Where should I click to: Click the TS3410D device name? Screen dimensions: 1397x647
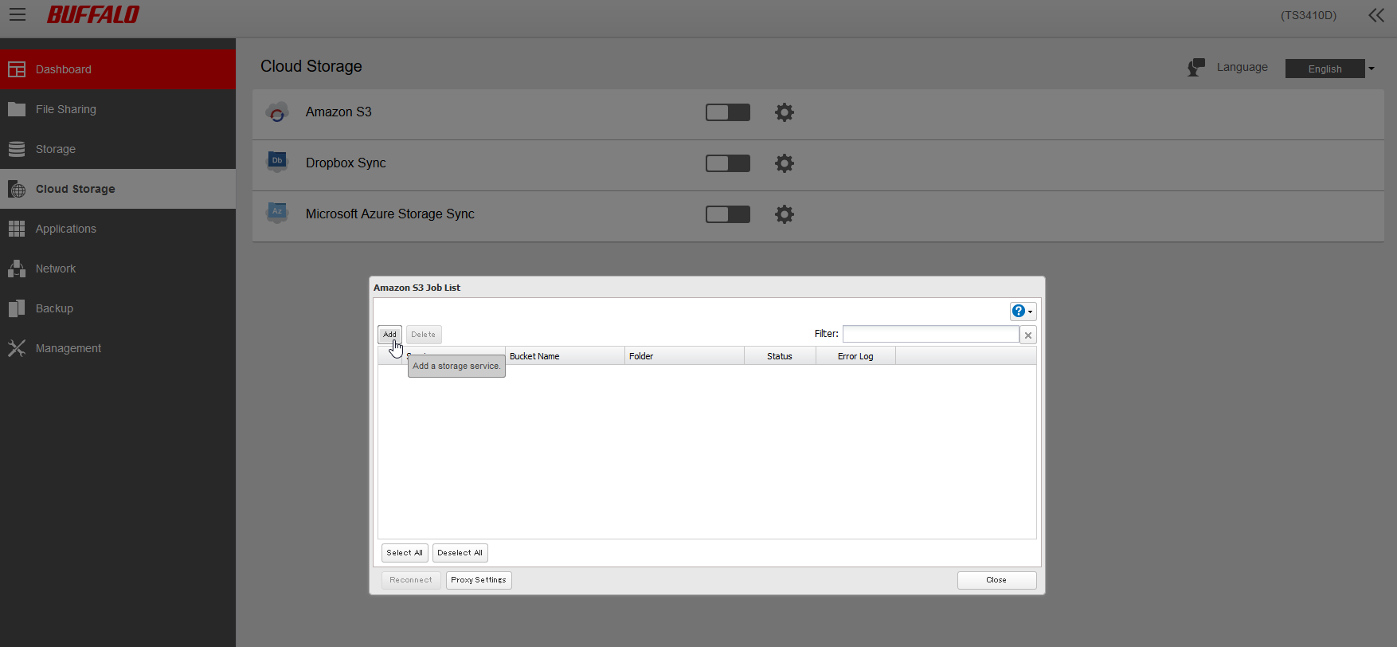pyautogui.click(x=1309, y=15)
